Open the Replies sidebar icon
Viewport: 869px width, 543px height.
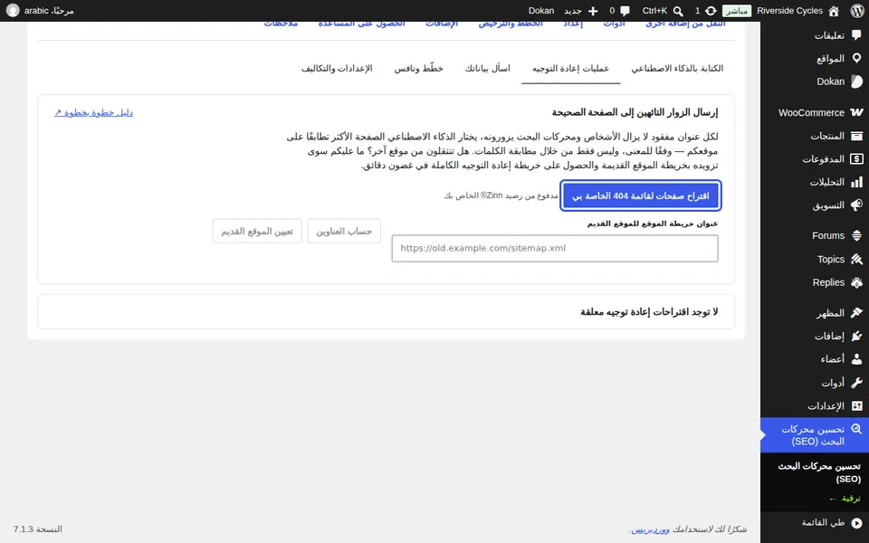(856, 282)
